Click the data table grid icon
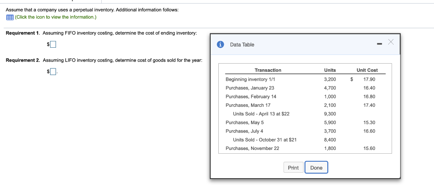Image resolution: width=434 pixels, height=190 pixels. tap(9, 17)
